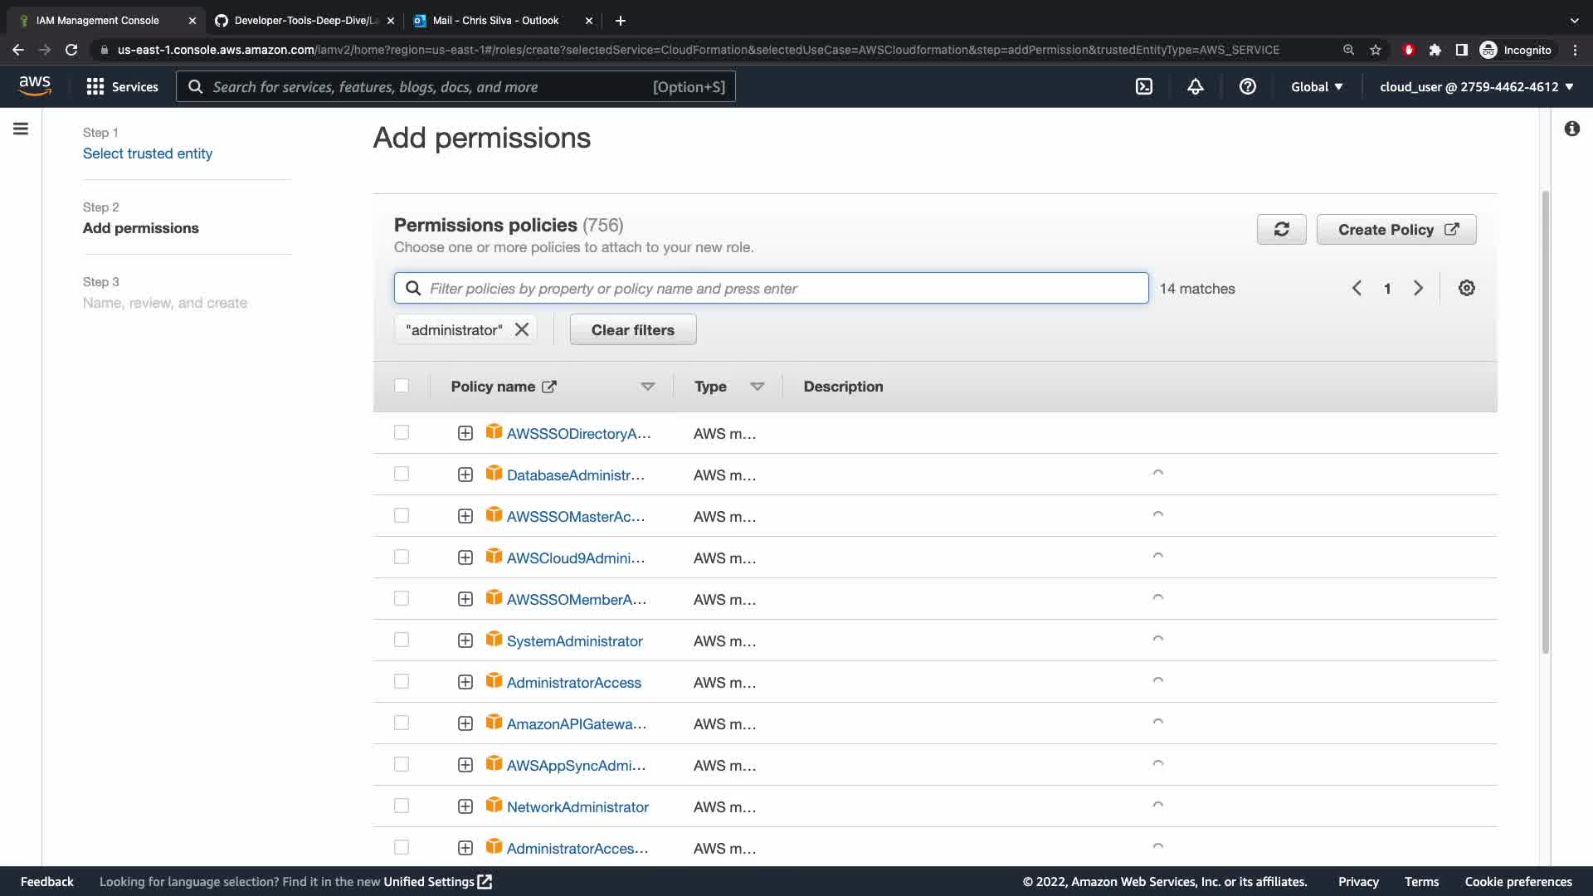Click the info panel icon
Screen dimensions: 1593x896
pyautogui.click(x=1571, y=129)
